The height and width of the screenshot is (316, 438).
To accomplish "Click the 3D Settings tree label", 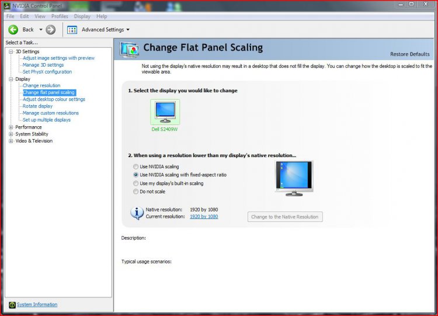I will 27,51.
